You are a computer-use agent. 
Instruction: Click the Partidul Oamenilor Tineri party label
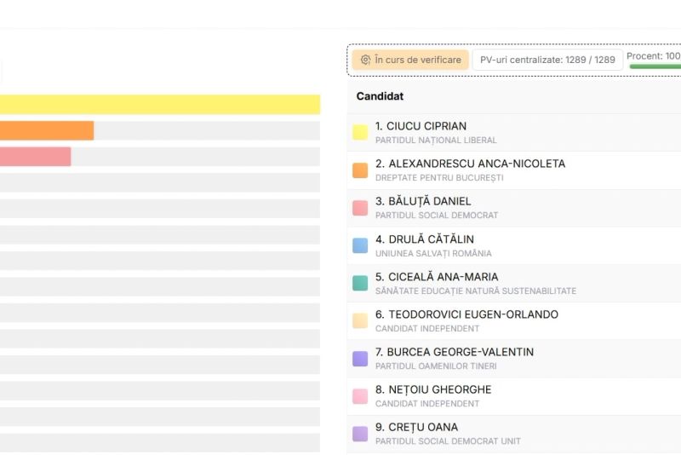(x=436, y=366)
